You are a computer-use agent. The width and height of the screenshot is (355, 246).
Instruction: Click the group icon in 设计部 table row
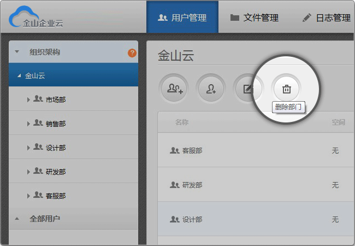click(175, 219)
